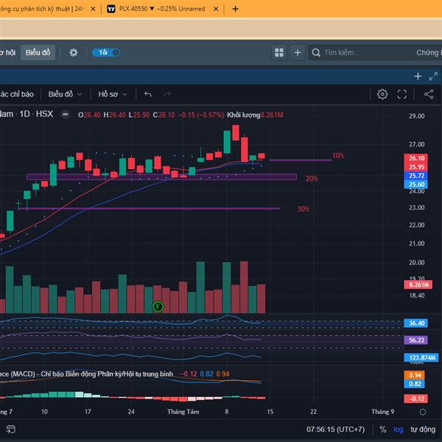Toggle log scale on price axis
442x442 pixels.
click(399, 429)
